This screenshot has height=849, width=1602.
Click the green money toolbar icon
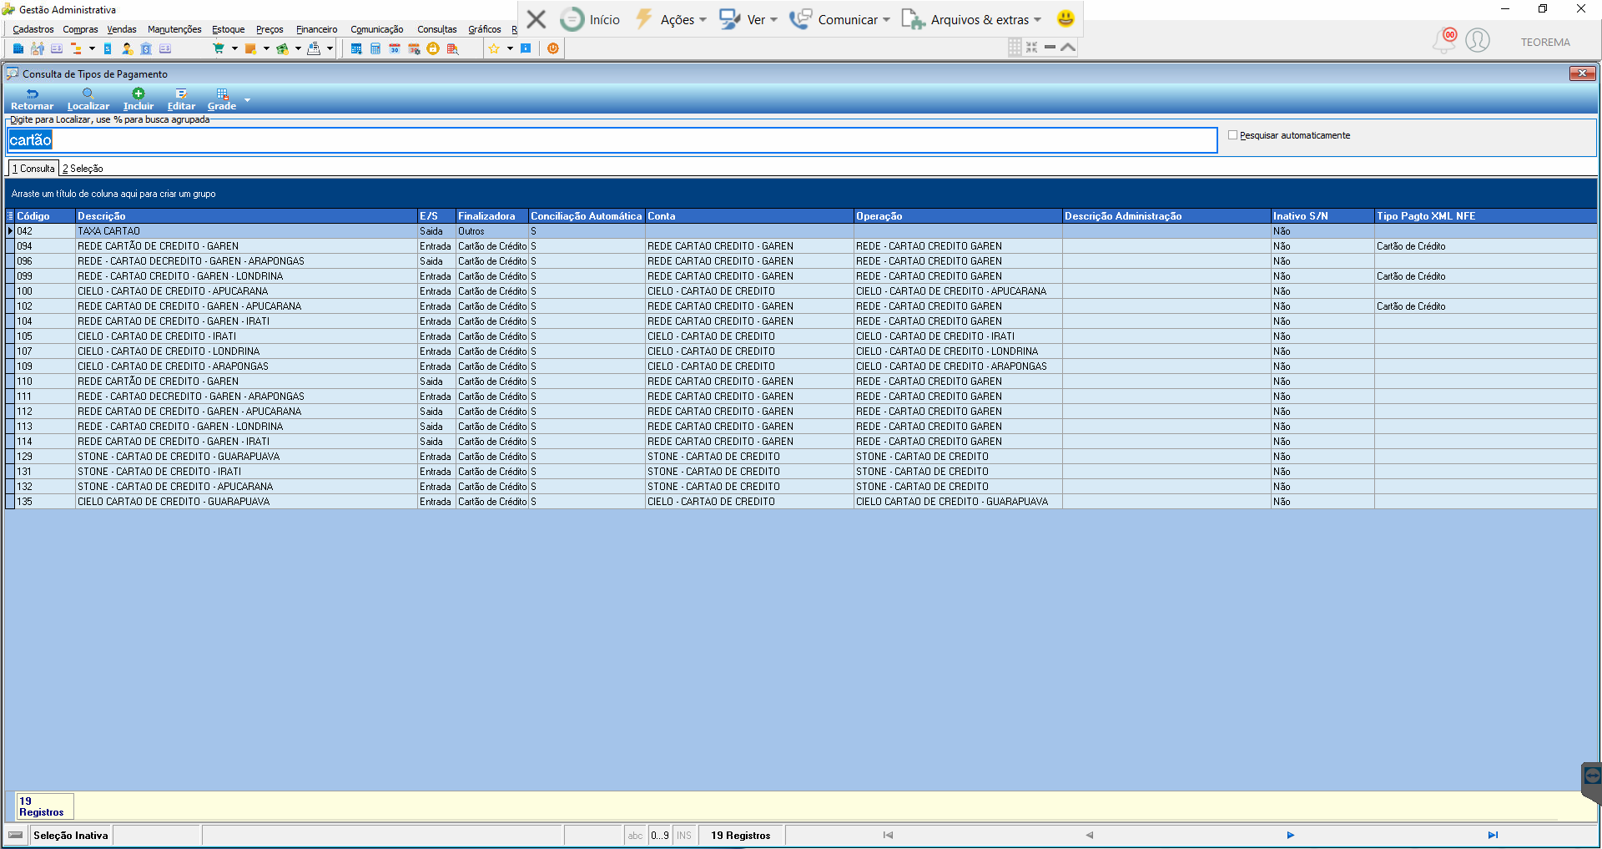282,48
